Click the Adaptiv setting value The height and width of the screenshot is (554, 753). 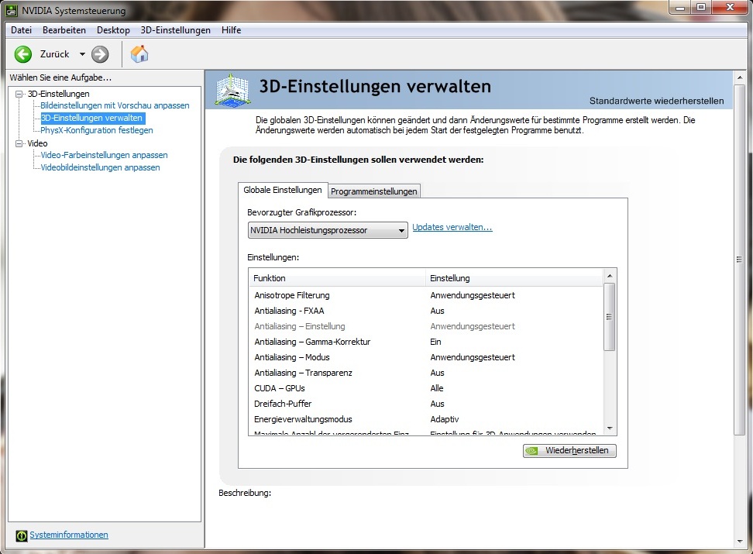[x=444, y=419]
